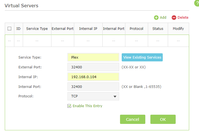Click the Modify column header
199x132 pixels.
pyautogui.click(x=178, y=28)
